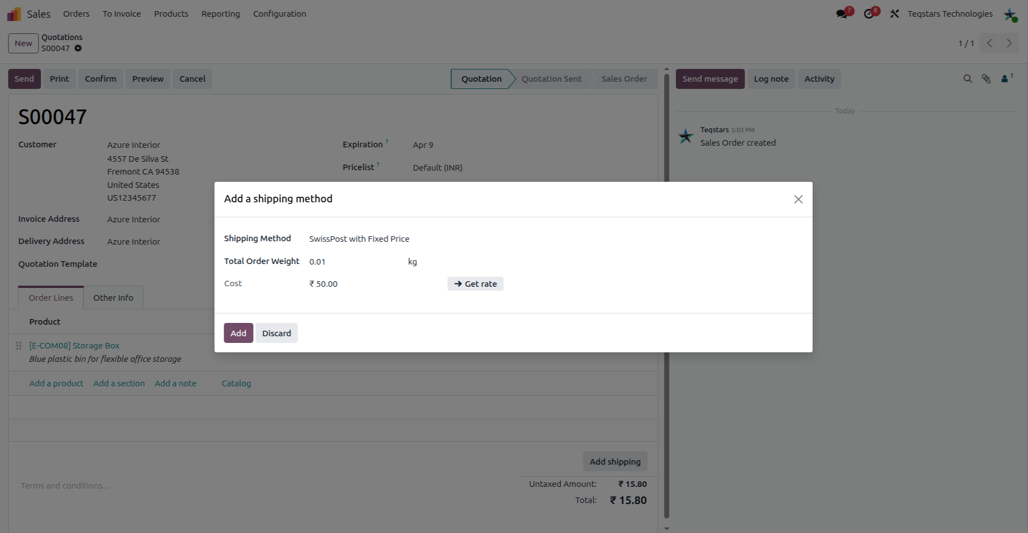
Task: Open Pricelist field help tooltip
Action: coord(378,165)
